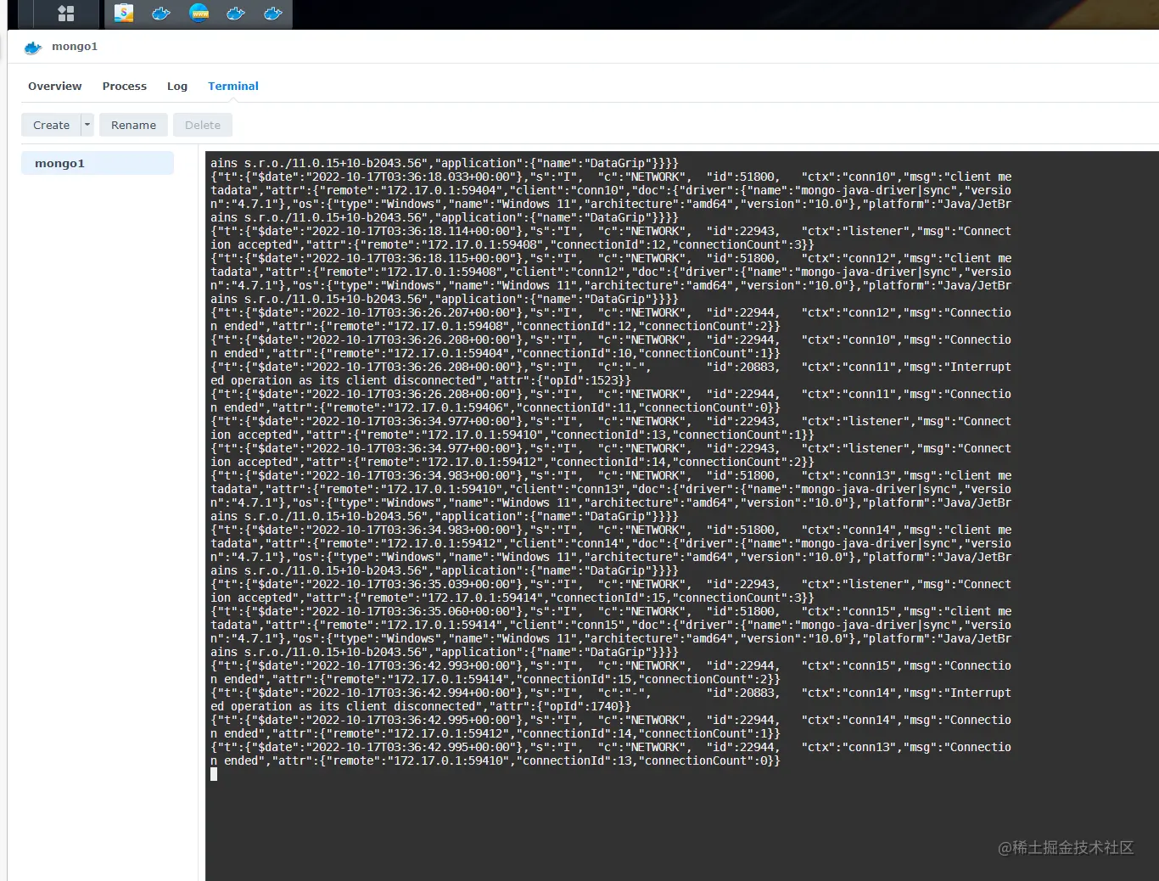Click the Docker icon beside Package Center
This screenshot has width=1159, height=881.
pos(161,13)
